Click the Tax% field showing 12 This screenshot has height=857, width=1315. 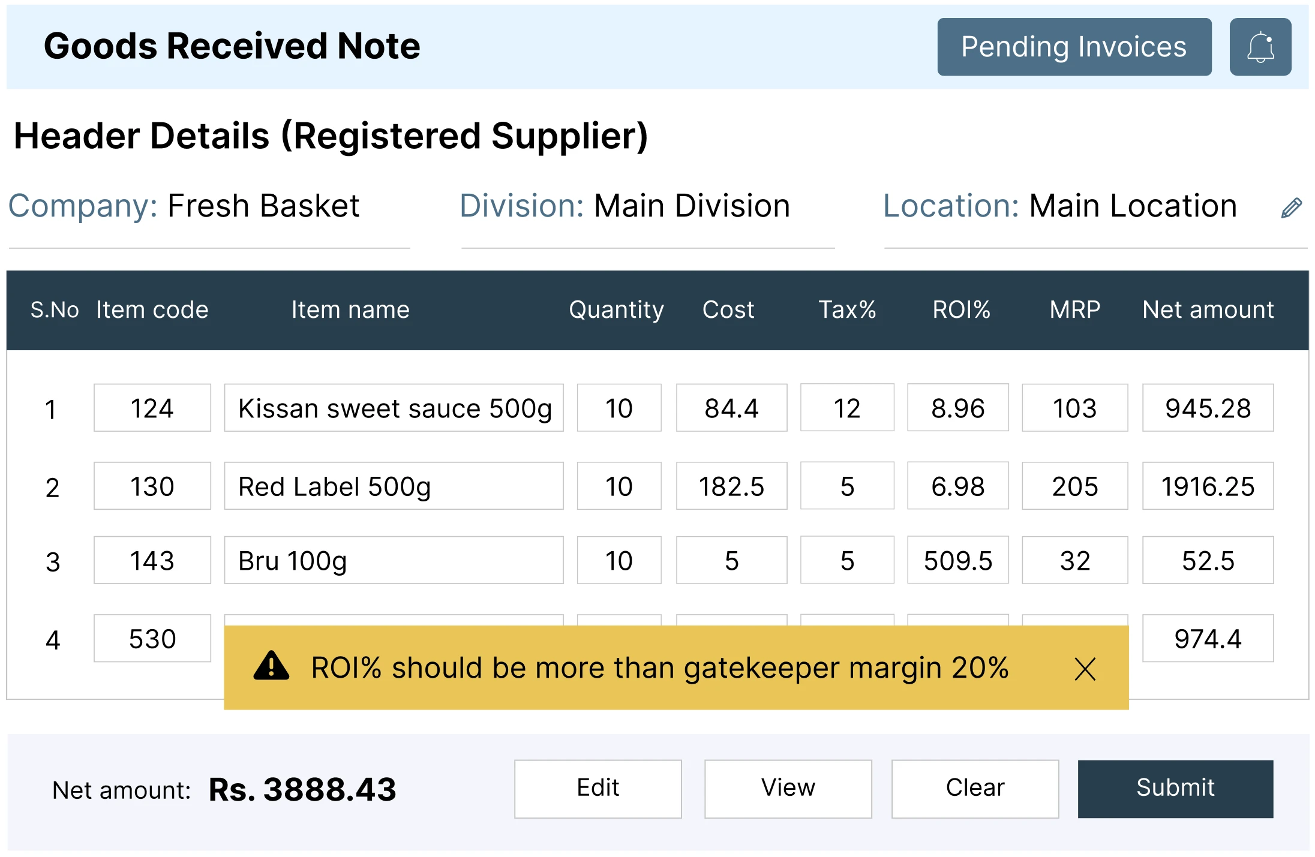846,408
